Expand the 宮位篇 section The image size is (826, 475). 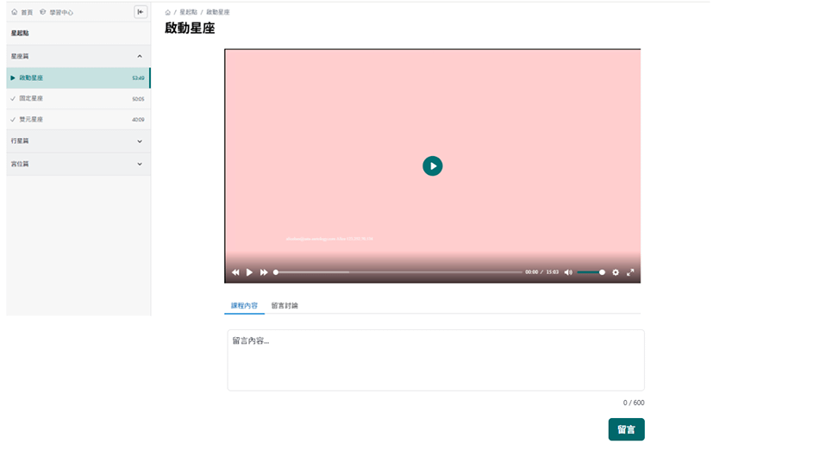pyautogui.click(x=140, y=164)
